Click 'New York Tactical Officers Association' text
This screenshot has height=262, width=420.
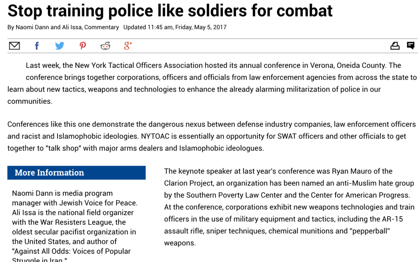point(139,66)
